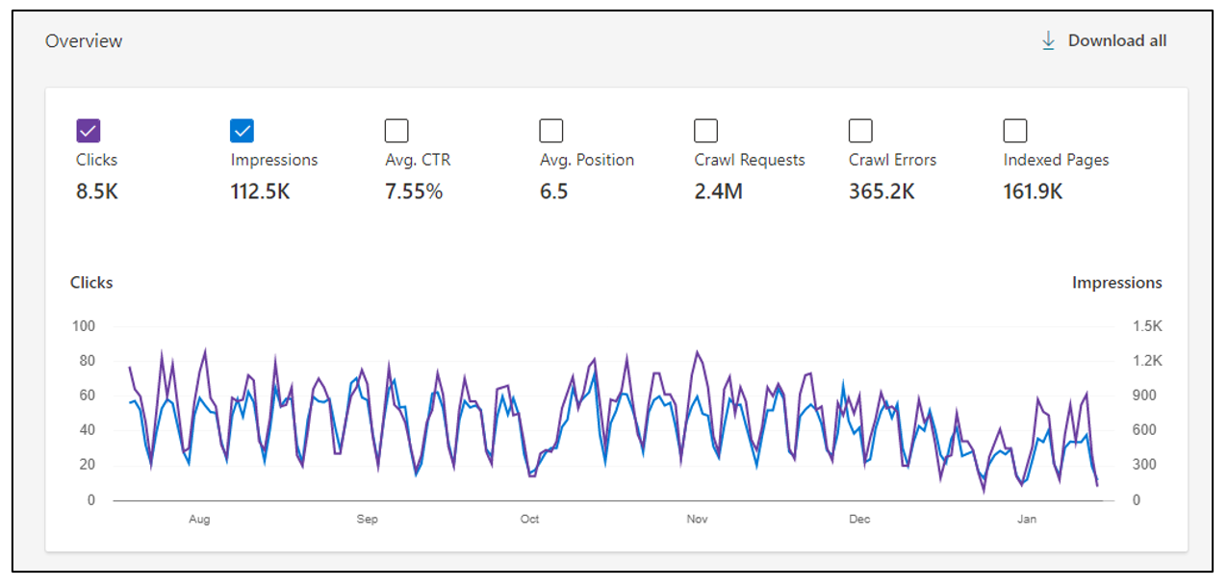The height and width of the screenshot is (587, 1227).
Task: Click the Nov label on the chart axis
Action: click(698, 520)
